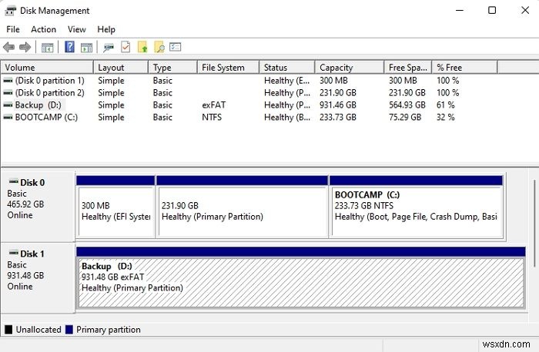Image resolution: width=539 pixels, height=352 pixels.
Task: Click the disk connect toolbar icon
Action: [x=109, y=48]
